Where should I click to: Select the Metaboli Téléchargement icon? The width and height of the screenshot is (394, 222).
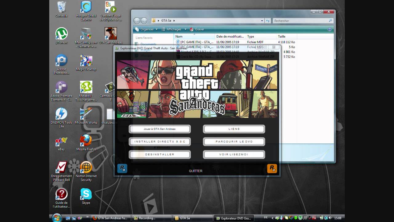point(86,91)
